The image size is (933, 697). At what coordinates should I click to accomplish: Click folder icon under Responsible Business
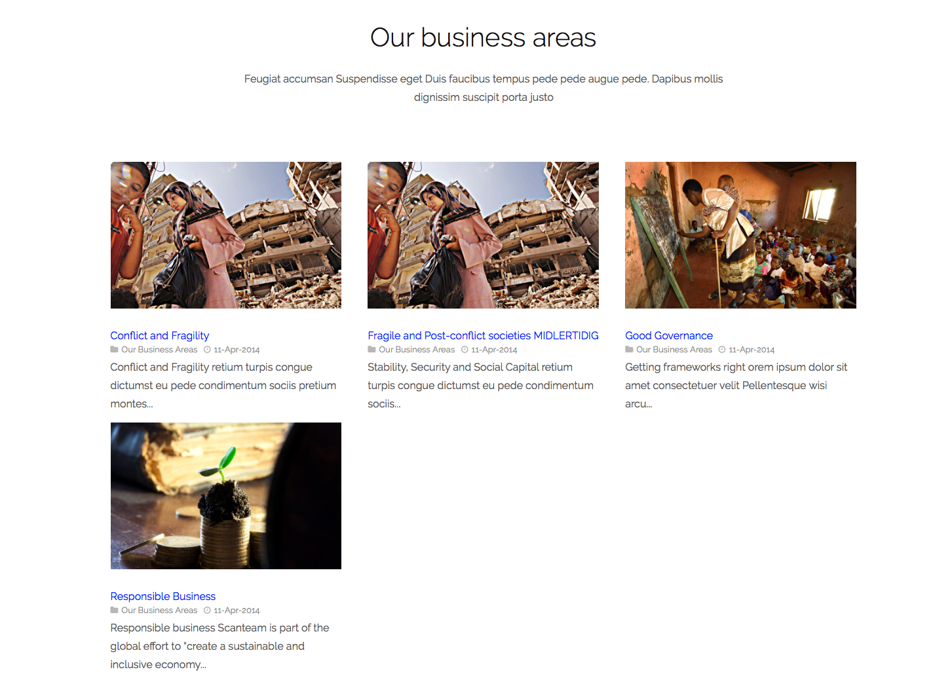(x=114, y=611)
